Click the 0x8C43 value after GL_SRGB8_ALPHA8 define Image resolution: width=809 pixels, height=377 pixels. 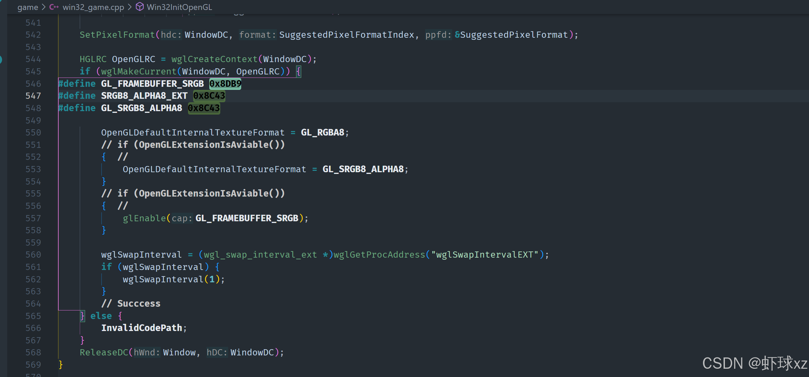tap(204, 108)
